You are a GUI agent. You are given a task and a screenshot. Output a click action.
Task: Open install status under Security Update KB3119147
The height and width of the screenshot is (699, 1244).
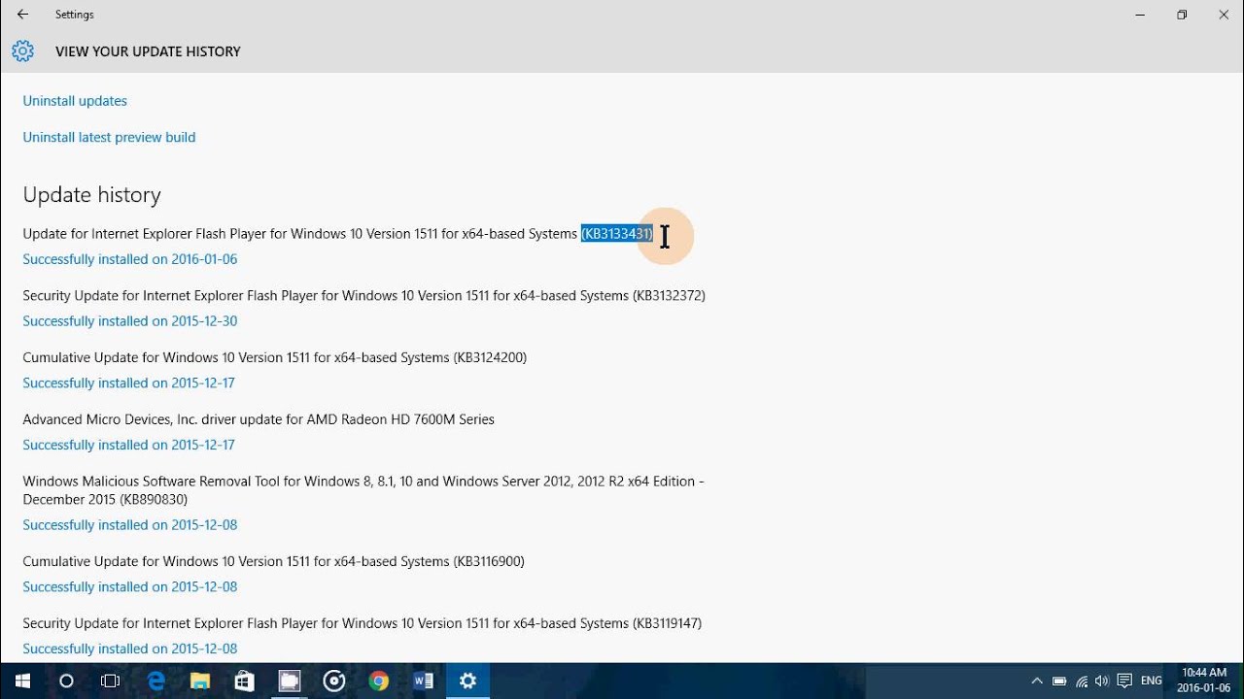[x=130, y=649]
